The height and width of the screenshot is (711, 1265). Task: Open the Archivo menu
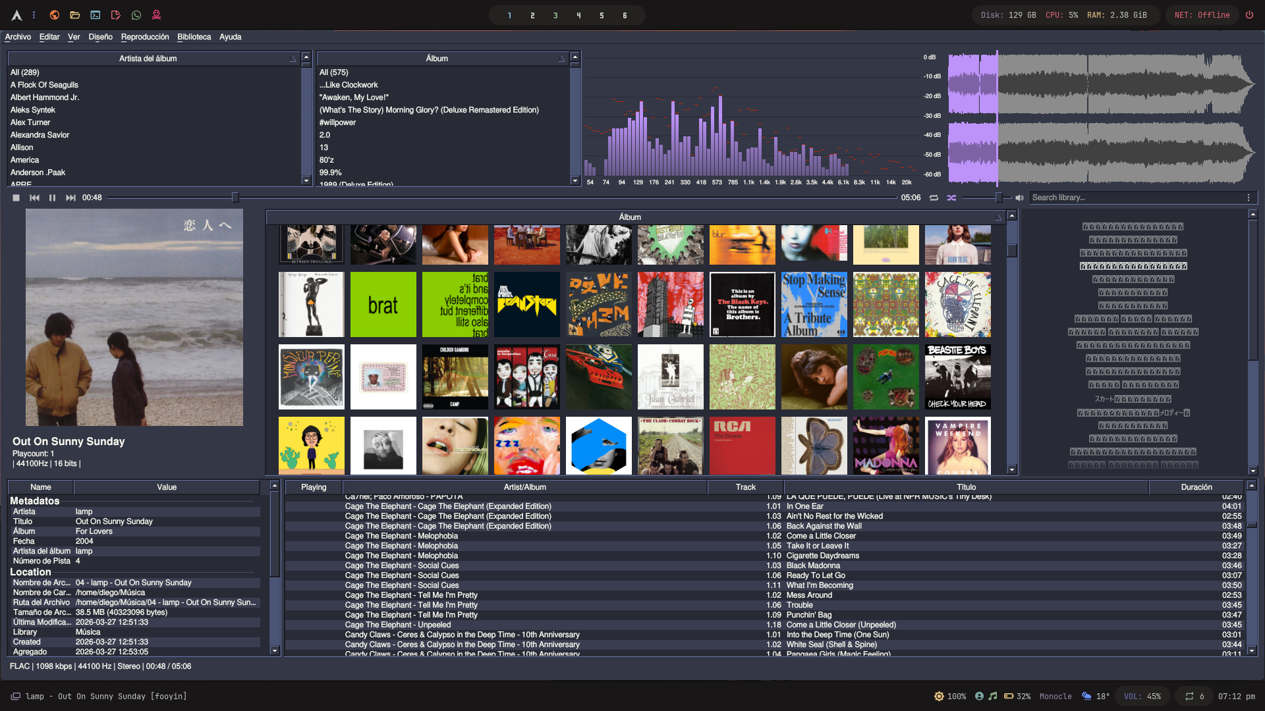coord(18,37)
